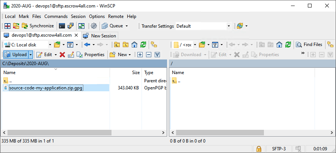Click the red Delete X icon

click(x=62, y=55)
